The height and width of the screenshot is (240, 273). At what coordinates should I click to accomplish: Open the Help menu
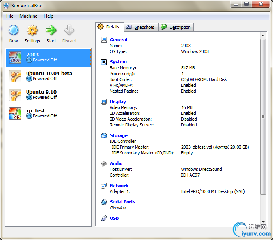click(x=48, y=16)
